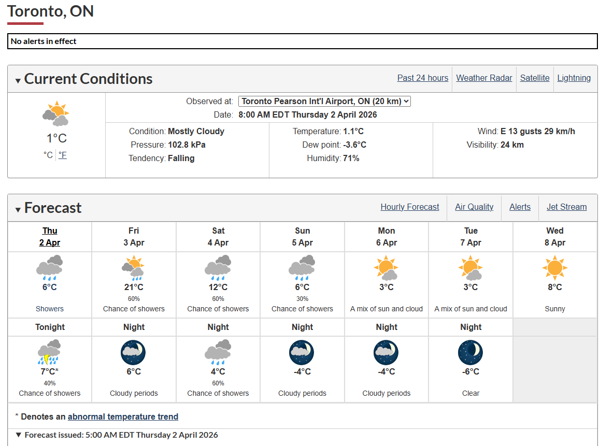Click Thursday's showers weather icon
Image resolution: width=614 pixels, height=446 pixels.
click(x=50, y=268)
